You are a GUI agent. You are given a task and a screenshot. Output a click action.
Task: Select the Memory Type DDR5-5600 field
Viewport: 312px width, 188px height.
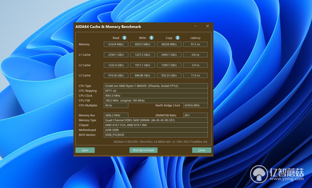156,120
